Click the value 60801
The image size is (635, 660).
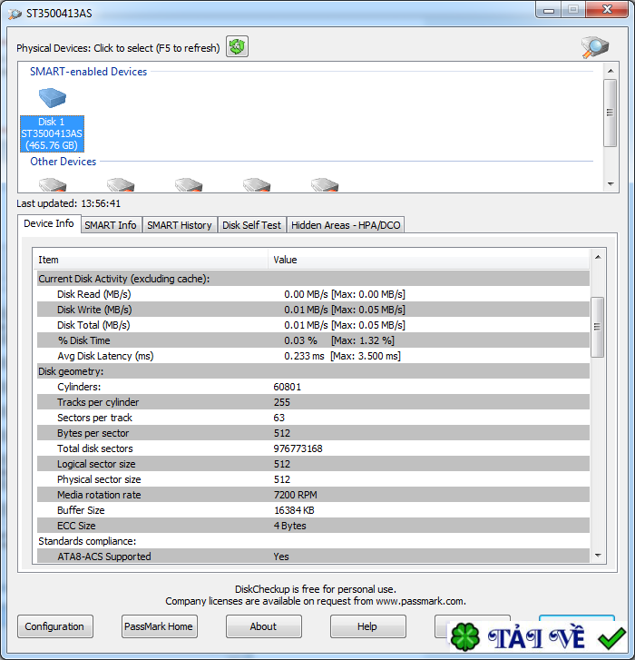pos(288,387)
